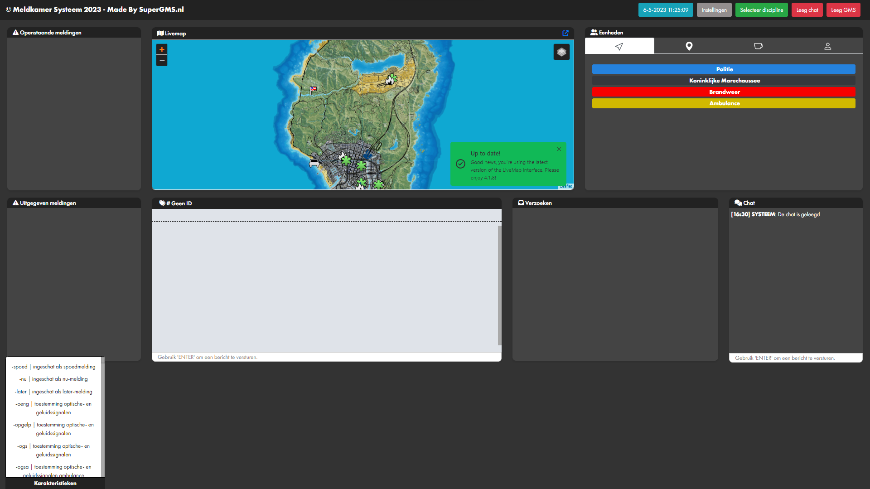Click the Karakteristieken list scrollbar
The image size is (870, 489).
(x=103, y=417)
